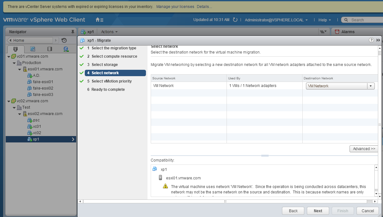The image size is (383, 217).
Task: Click the Advanced >> button
Action: pyautogui.click(x=364, y=149)
